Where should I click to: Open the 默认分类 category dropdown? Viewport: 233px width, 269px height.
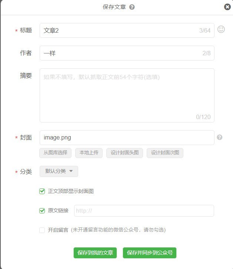(x=59, y=171)
